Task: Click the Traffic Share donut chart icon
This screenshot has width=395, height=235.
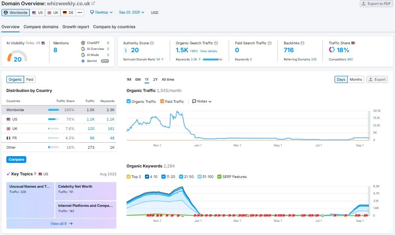Action: [x=332, y=50]
